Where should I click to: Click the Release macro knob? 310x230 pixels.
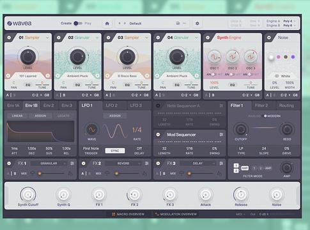coord(241,195)
